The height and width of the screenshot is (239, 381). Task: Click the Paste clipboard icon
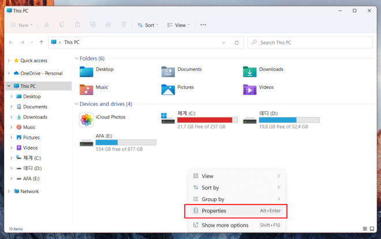point(77,25)
